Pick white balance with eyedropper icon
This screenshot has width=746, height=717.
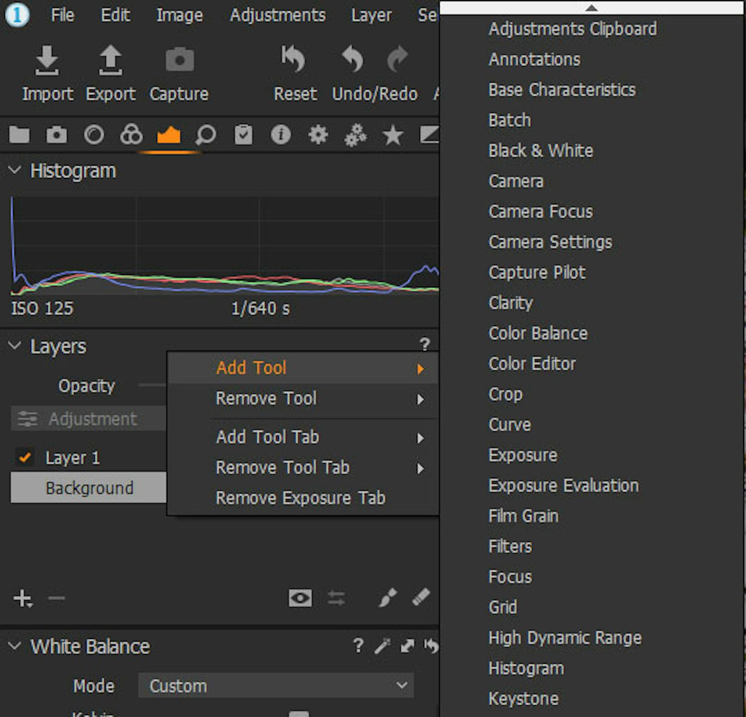point(382,646)
